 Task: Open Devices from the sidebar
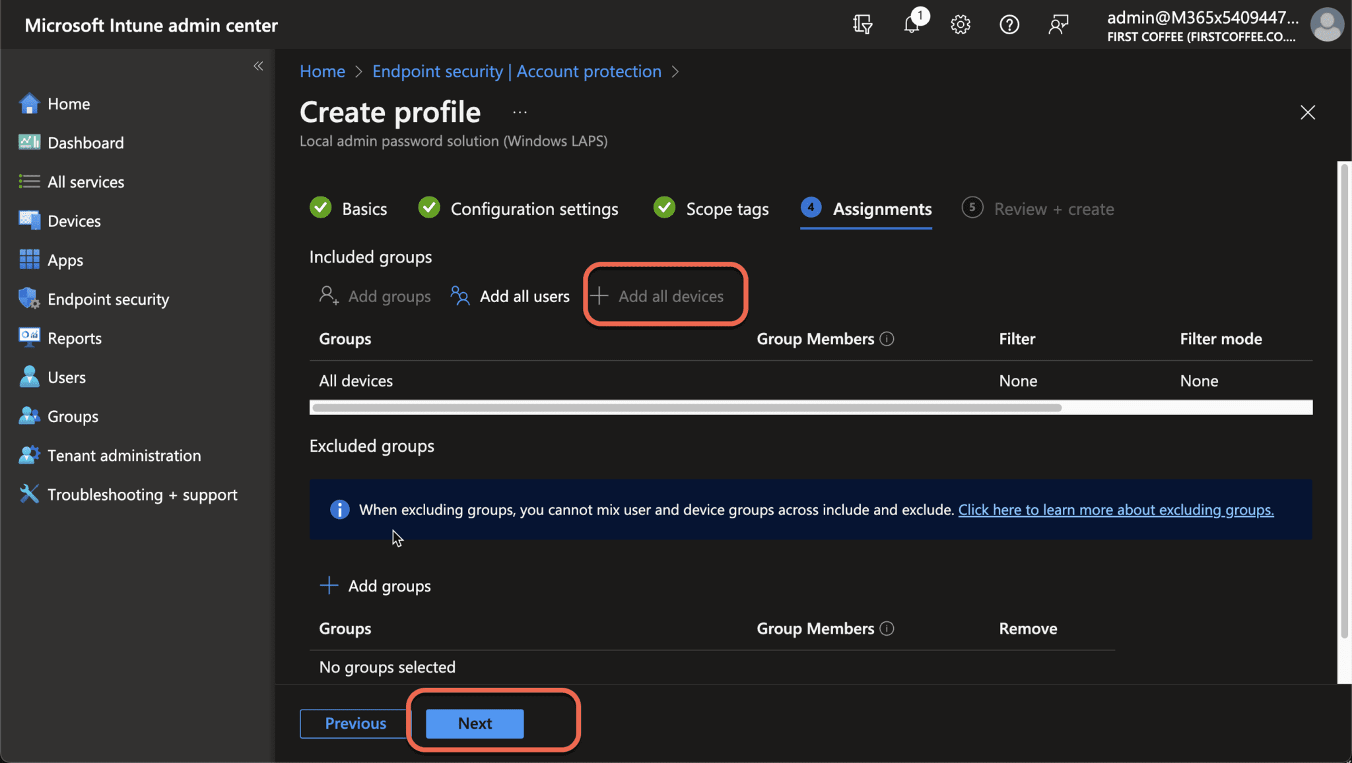pyautogui.click(x=73, y=220)
